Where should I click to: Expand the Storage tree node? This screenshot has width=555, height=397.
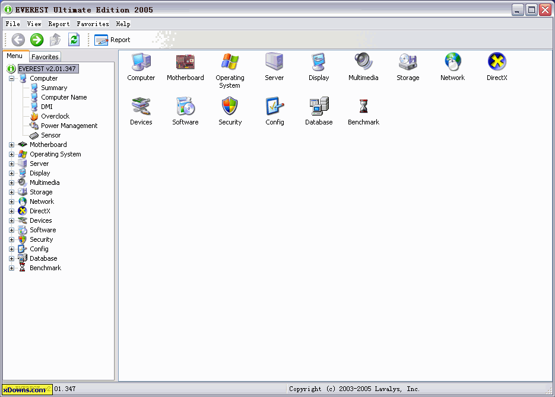[x=12, y=192]
